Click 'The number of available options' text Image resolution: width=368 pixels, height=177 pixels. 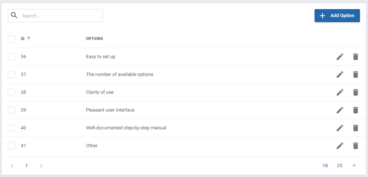120,74
